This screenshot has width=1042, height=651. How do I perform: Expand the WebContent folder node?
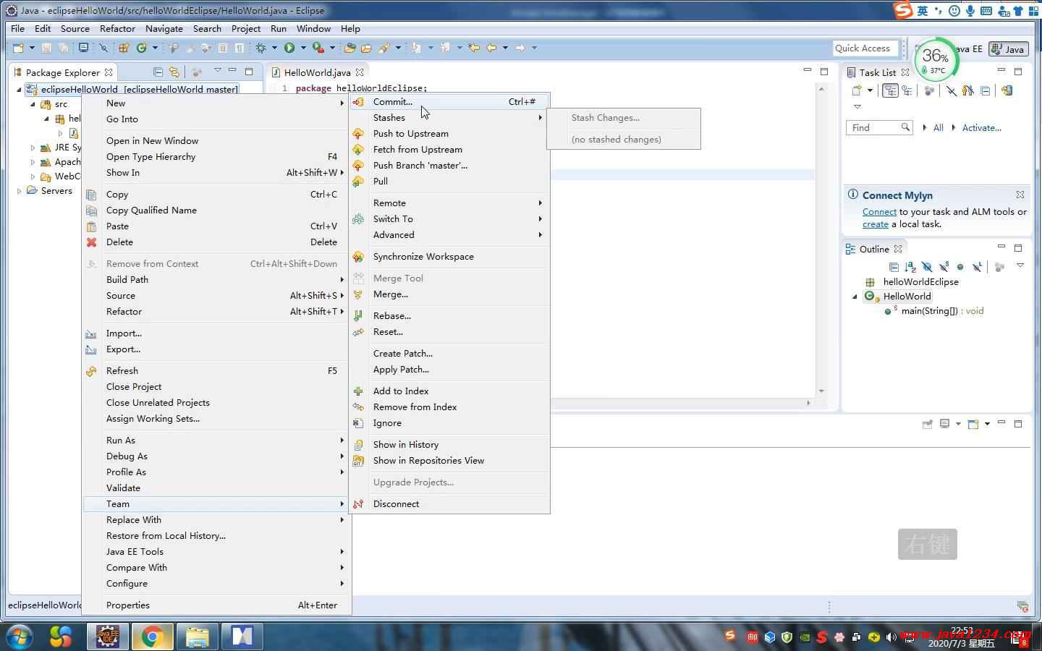pyautogui.click(x=33, y=176)
